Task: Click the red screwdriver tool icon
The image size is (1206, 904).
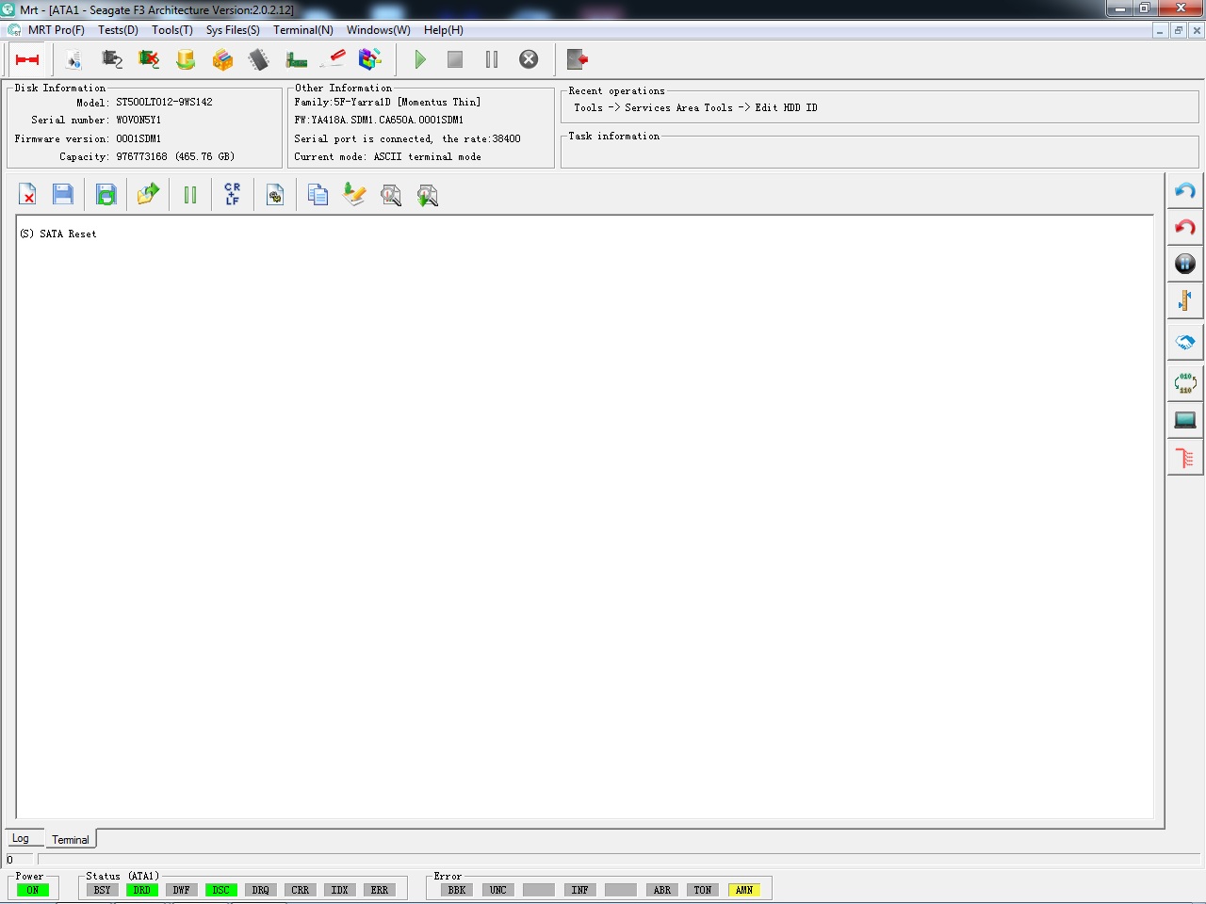Action: pyautogui.click(x=333, y=59)
